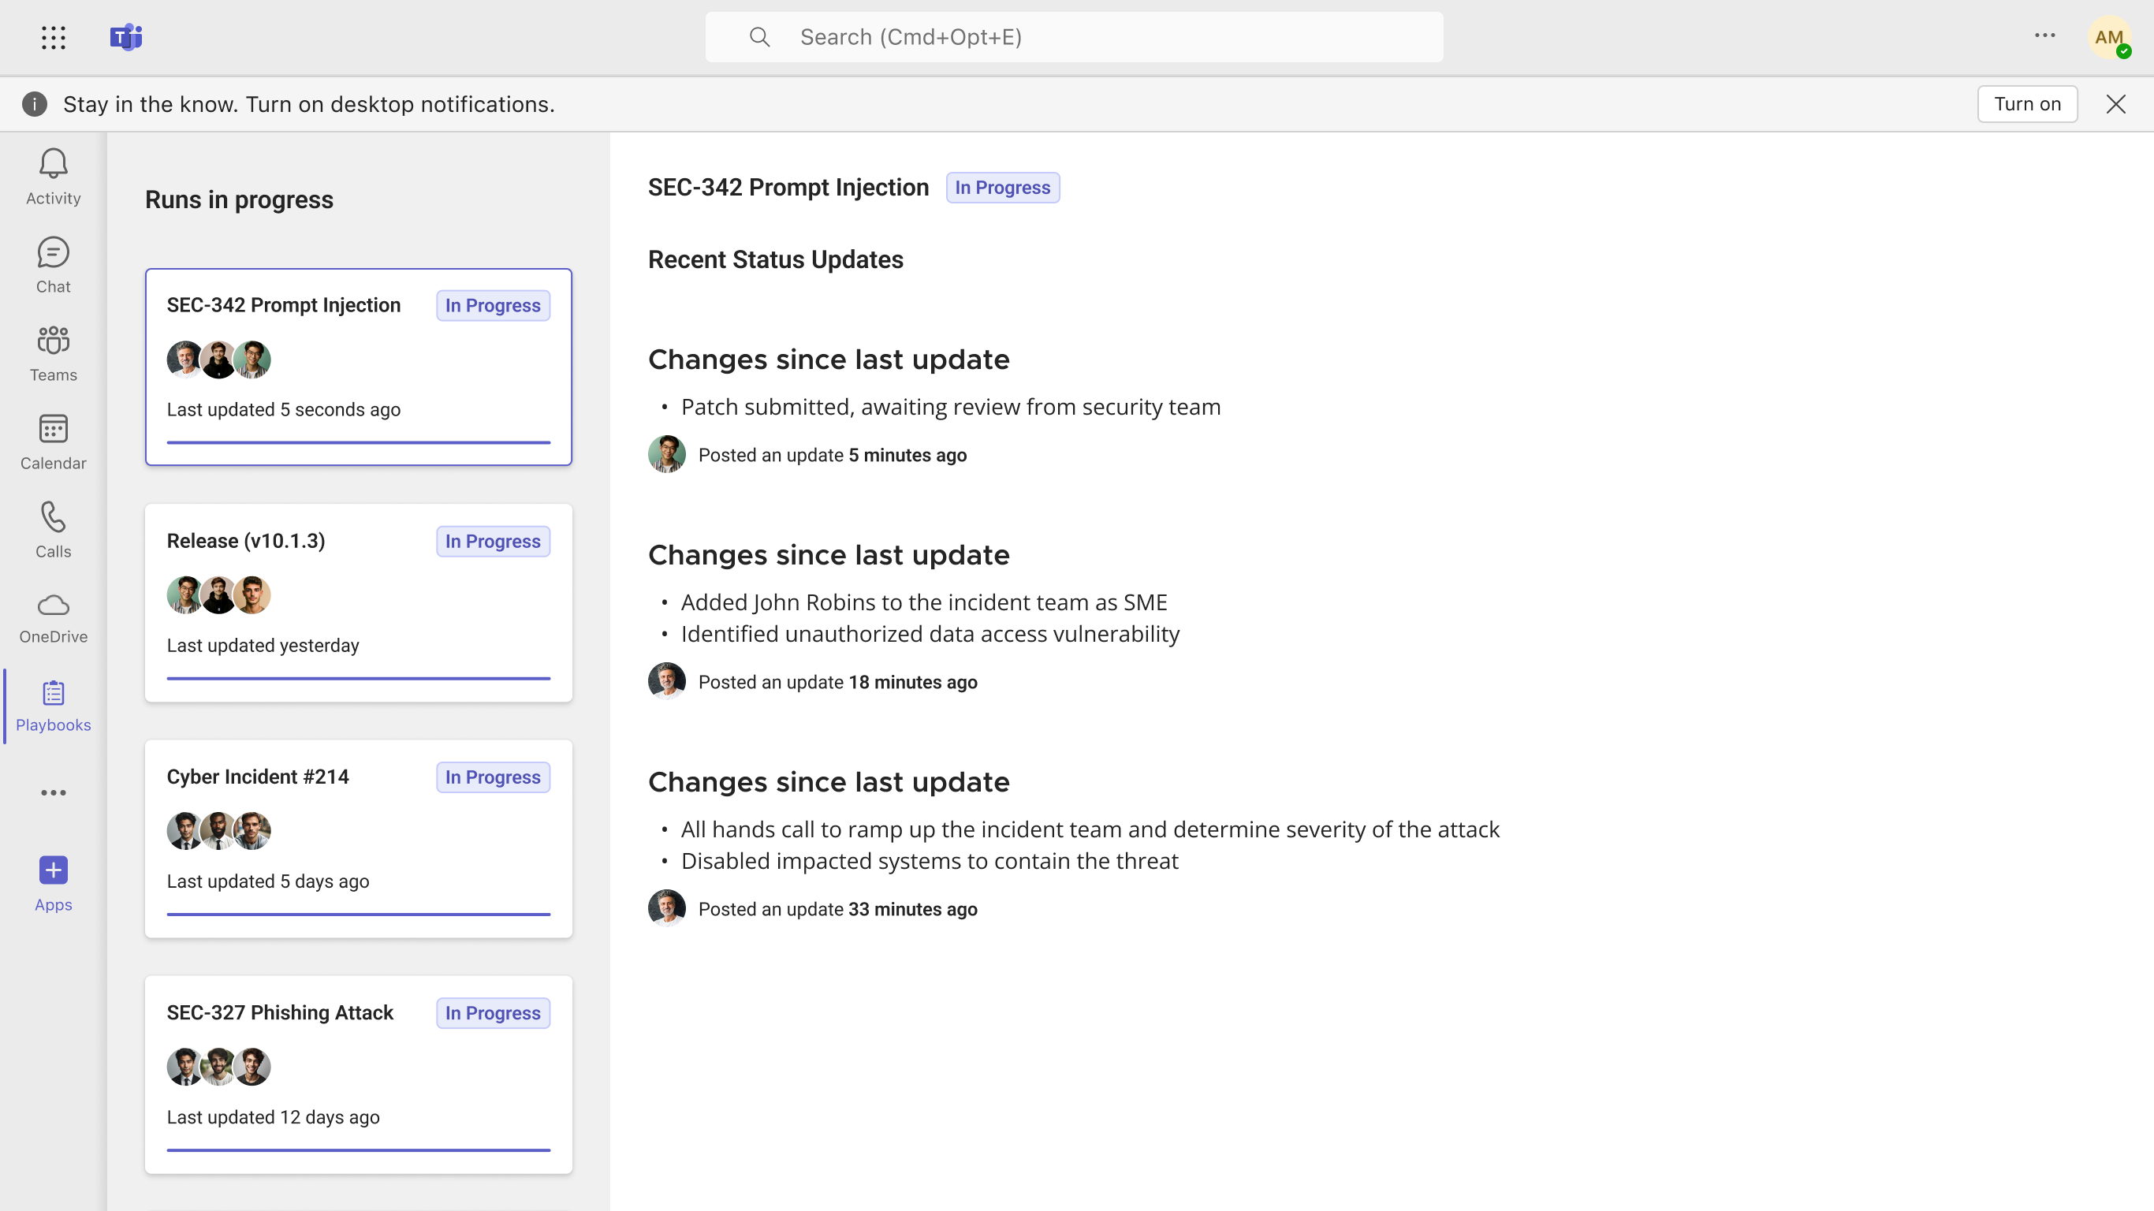Open the SEC-327 Phishing Attack run
Image resolution: width=2154 pixels, height=1211 pixels.
click(x=280, y=1013)
